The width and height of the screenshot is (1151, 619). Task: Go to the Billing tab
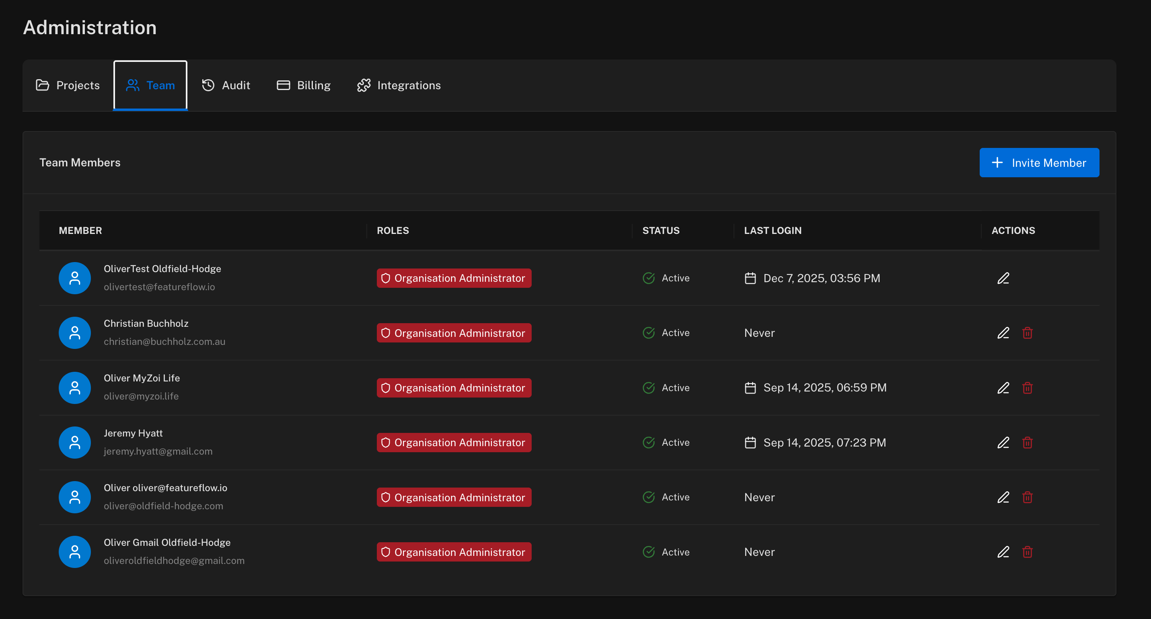click(304, 85)
